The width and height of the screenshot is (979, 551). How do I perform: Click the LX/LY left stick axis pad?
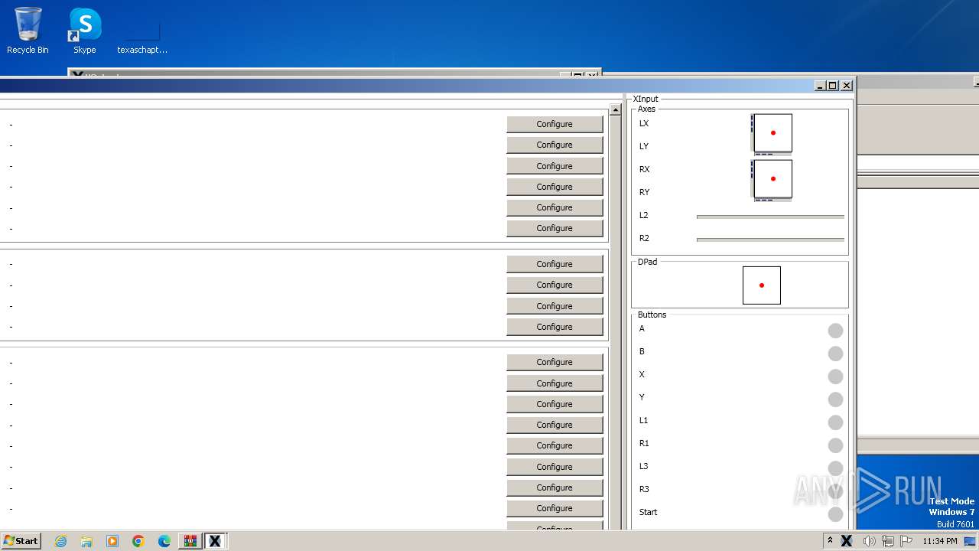[772, 133]
